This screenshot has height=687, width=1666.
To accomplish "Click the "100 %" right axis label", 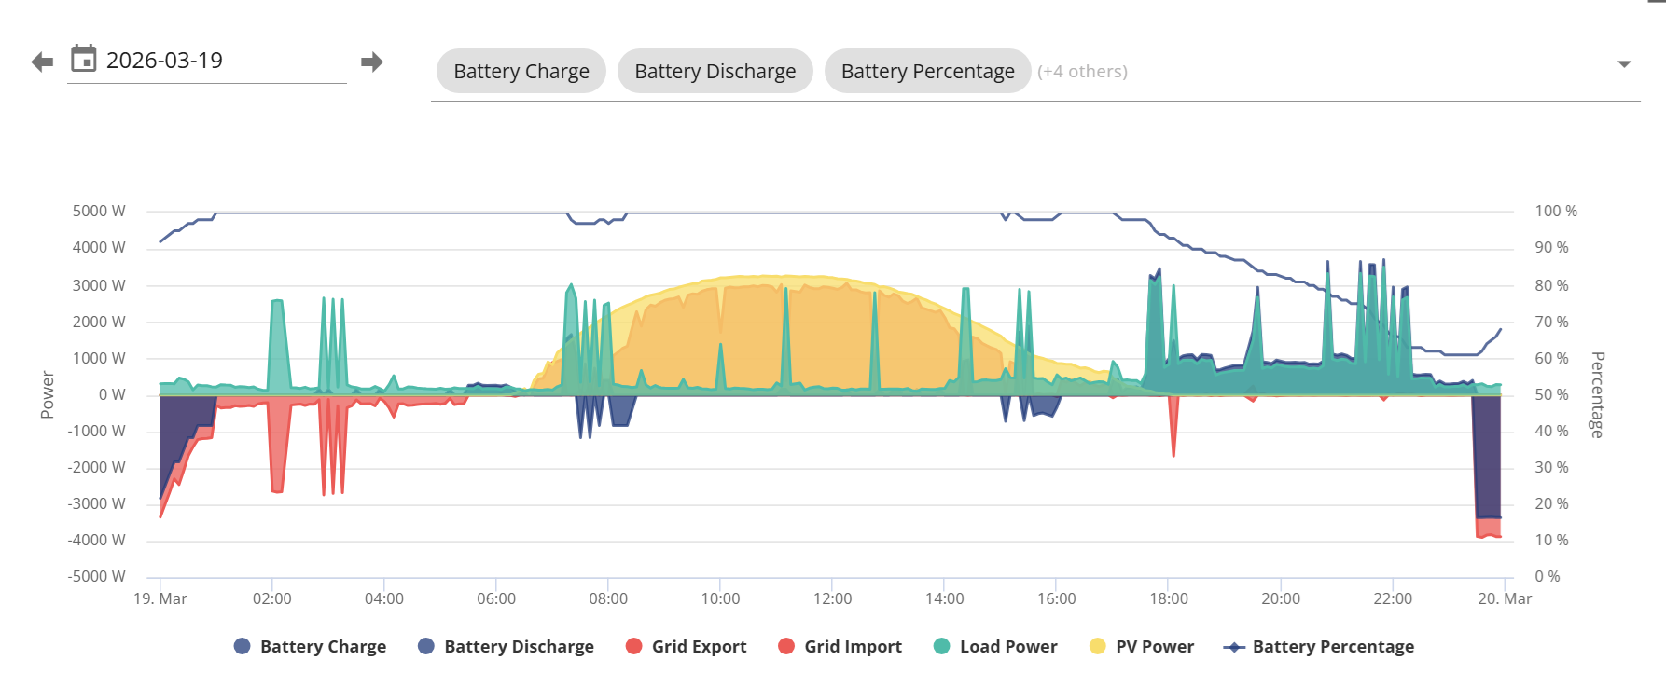I will 1556,211.
